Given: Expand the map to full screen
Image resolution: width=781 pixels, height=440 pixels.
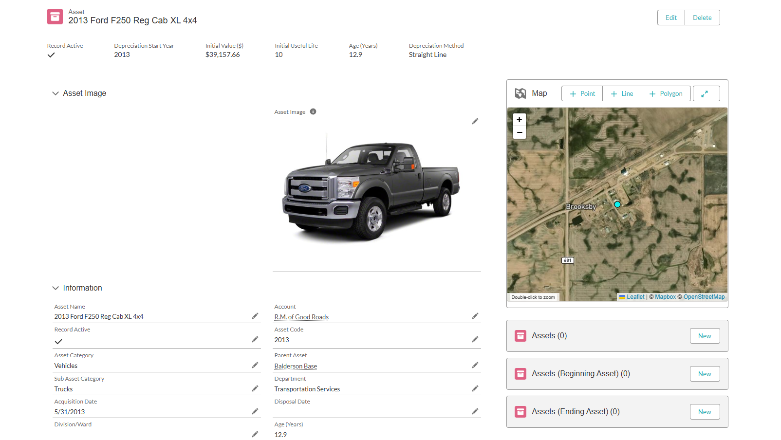Looking at the screenshot, I should click(706, 93).
